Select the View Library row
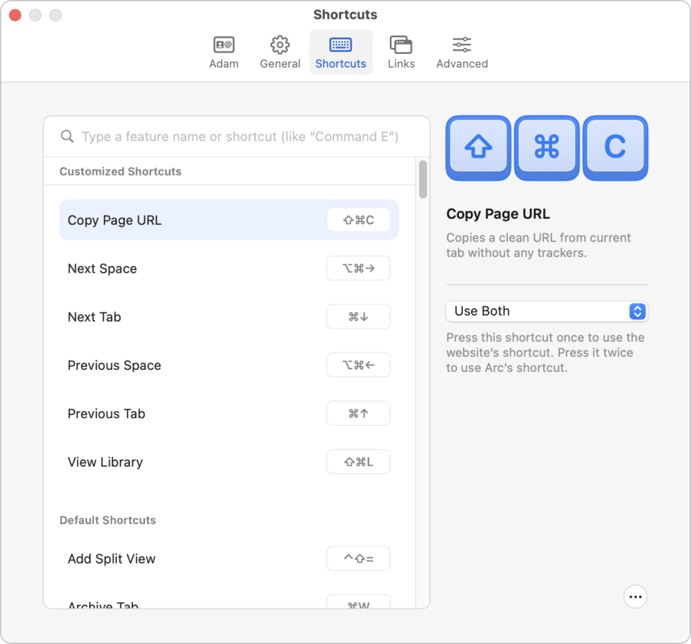This screenshot has width=691, height=644. point(229,462)
